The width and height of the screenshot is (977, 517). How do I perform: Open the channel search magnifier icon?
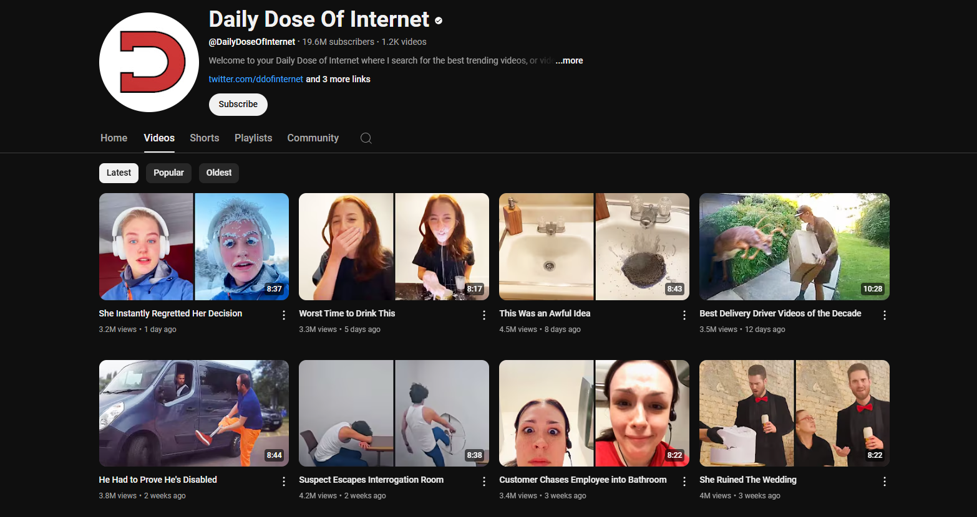tap(366, 138)
